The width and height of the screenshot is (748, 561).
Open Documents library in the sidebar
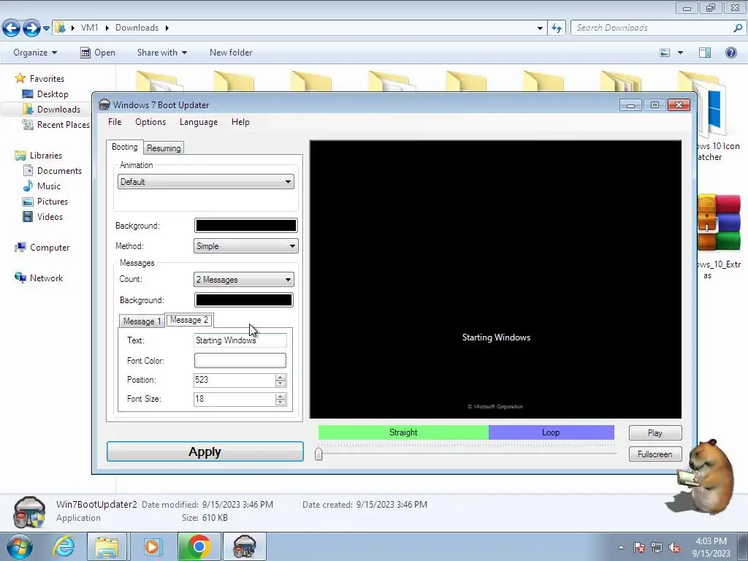coord(59,171)
